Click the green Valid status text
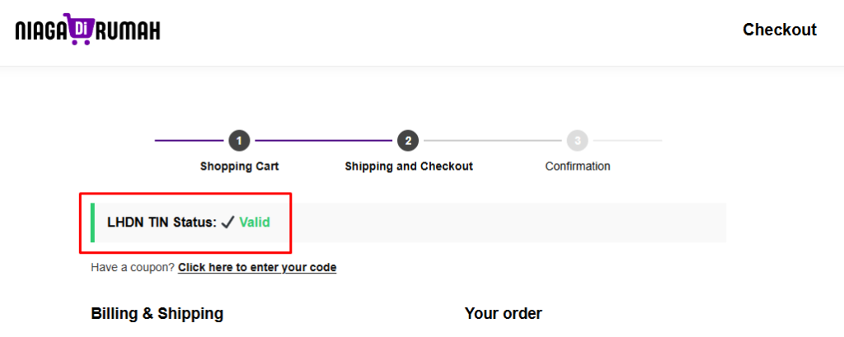This screenshot has height=337, width=844. [x=255, y=222]
